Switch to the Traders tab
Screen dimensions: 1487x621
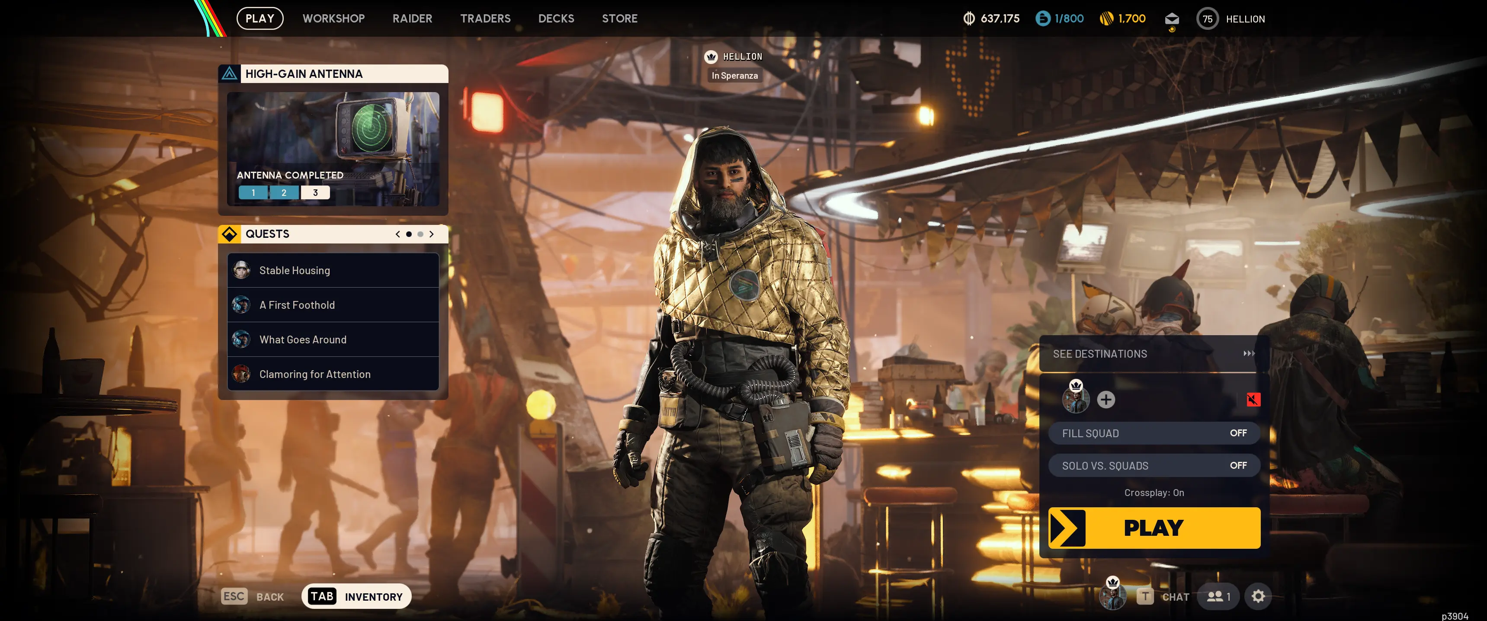click(485, 19)
